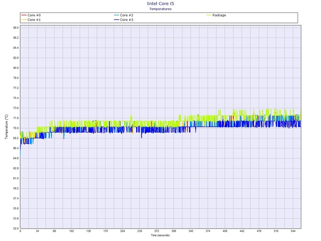
Task: Click the Core #1 legend entry
Action: click(x=31, y=20)
